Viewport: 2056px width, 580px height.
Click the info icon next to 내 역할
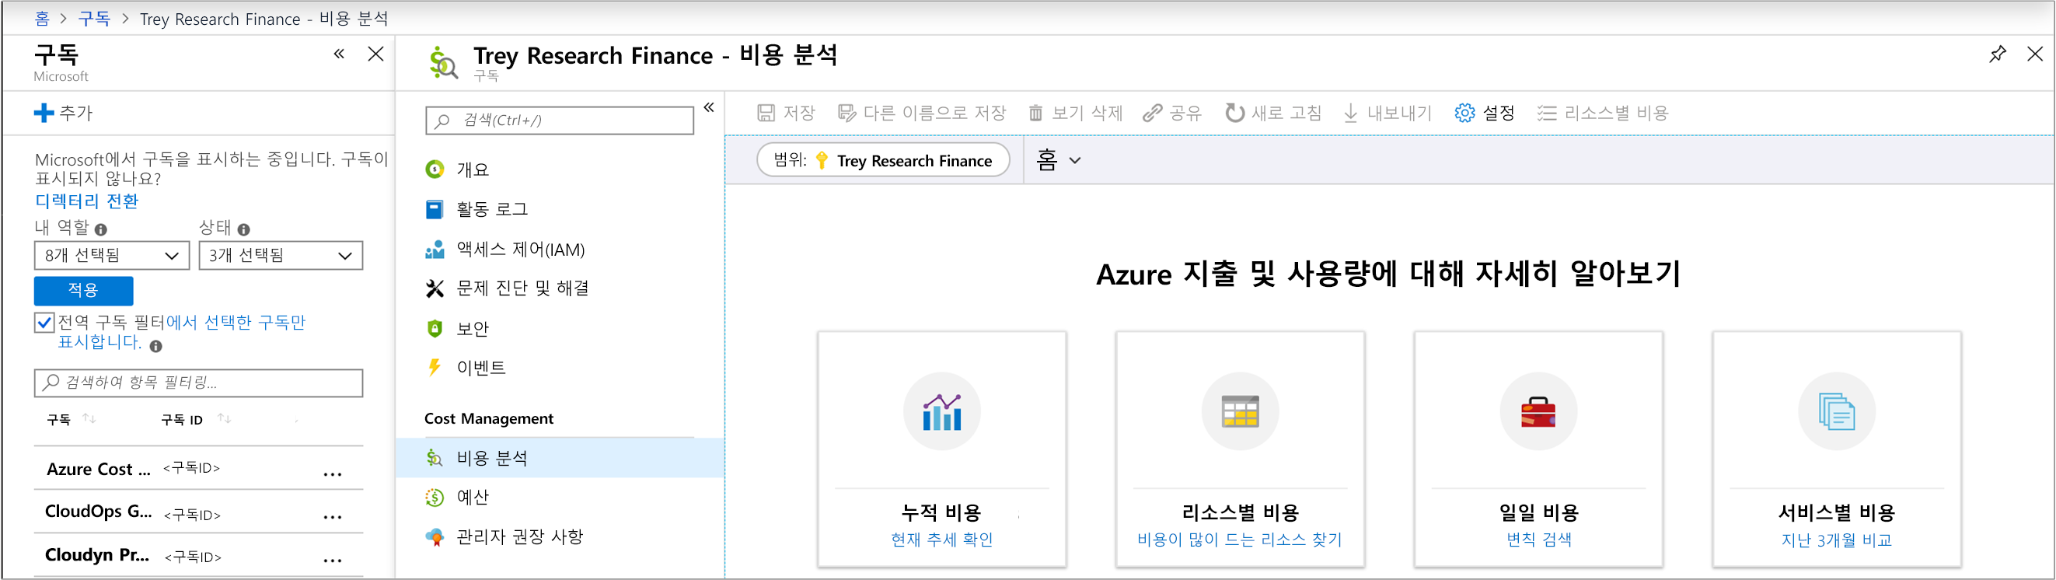tap(100, 230)
